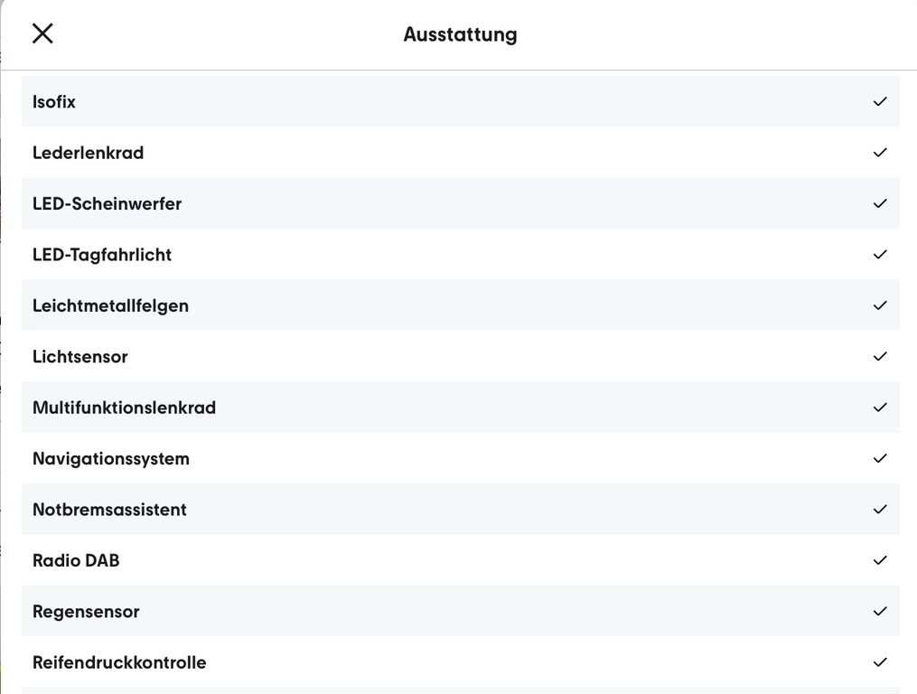
Task: Click the Navigationssystem label
Action: click(x=111, y=458)
